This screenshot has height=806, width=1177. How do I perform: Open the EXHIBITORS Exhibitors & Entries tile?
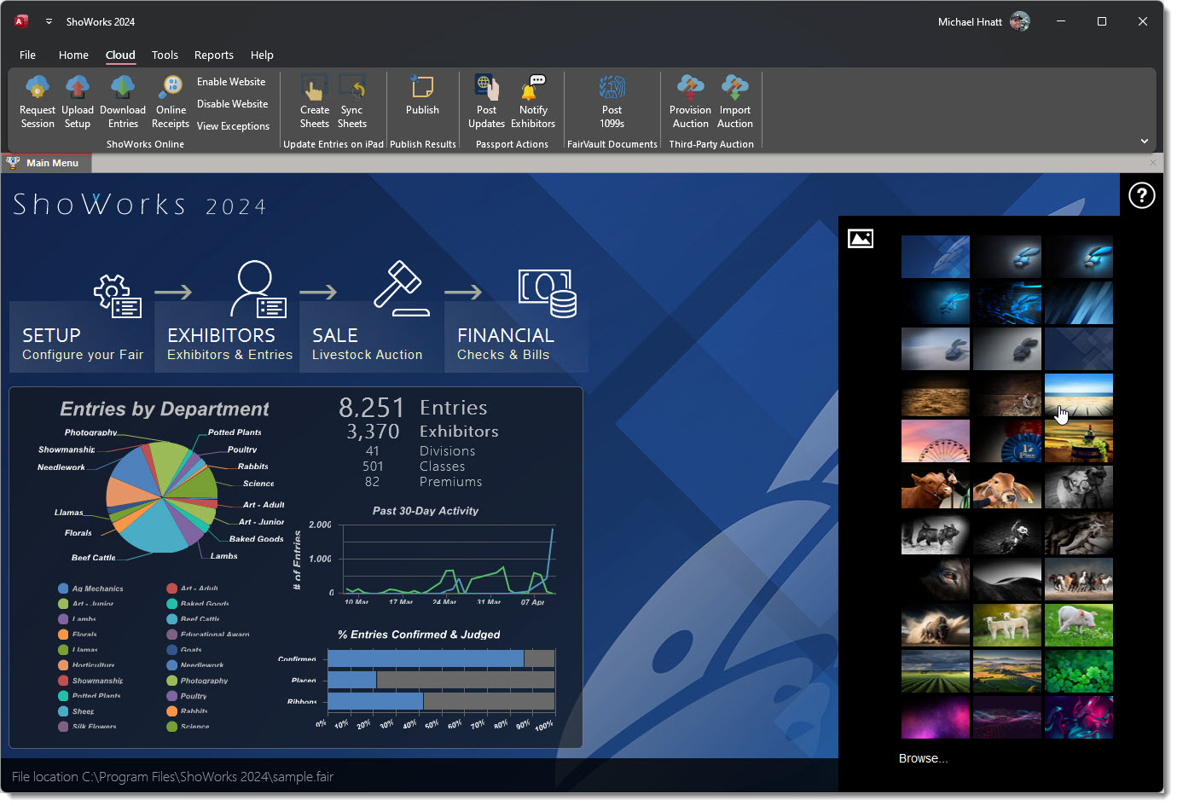click(x=227, y=336)
